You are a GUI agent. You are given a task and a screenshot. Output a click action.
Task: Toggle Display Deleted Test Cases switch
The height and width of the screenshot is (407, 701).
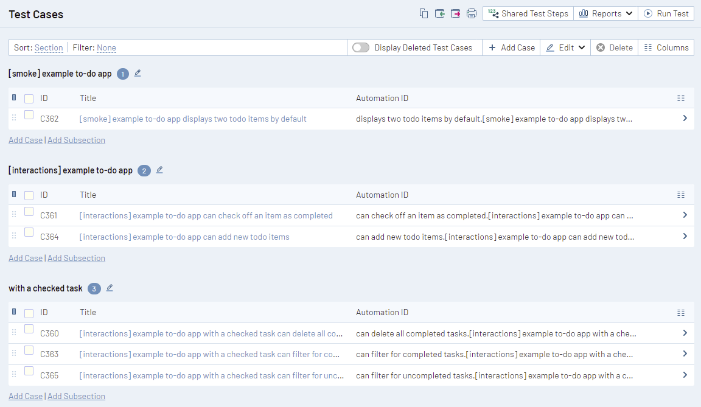[361, 47]
